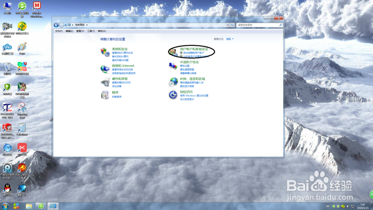The image size is (373, 210).
Task: Click 更改显示语言 link
Action: 187,86
